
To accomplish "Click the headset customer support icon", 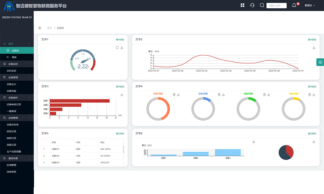I will point(252,5).
